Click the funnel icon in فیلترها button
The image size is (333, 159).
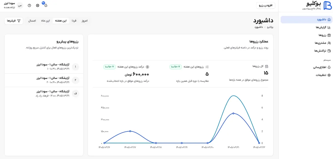tap(19, 21)
